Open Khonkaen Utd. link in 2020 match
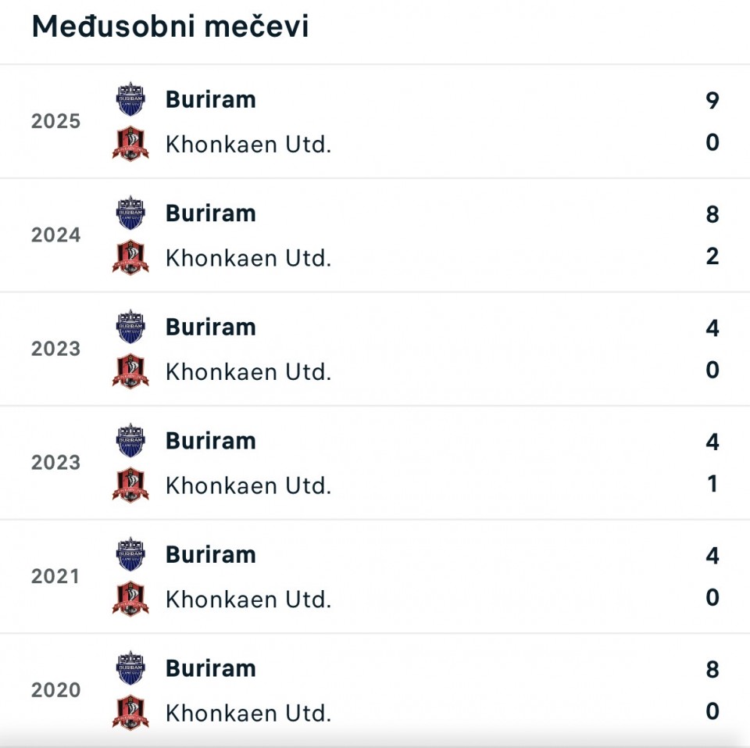This screenshot has height=748, width=750. tap(248, 713)
